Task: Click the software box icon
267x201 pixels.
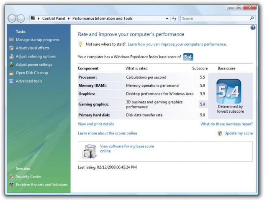Action: [x=90, y=151]
